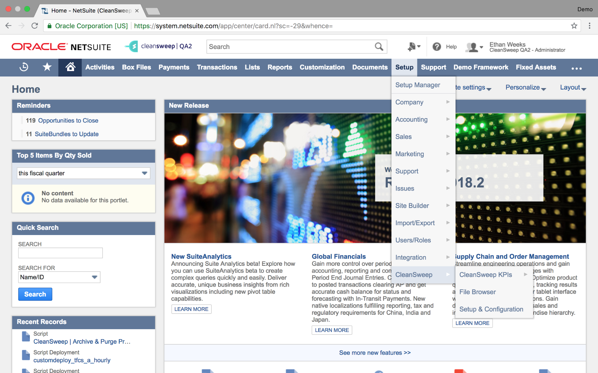Click the global search magnifier icon
Viewport: 598px width, 373px height.
(x=379, y=47)
